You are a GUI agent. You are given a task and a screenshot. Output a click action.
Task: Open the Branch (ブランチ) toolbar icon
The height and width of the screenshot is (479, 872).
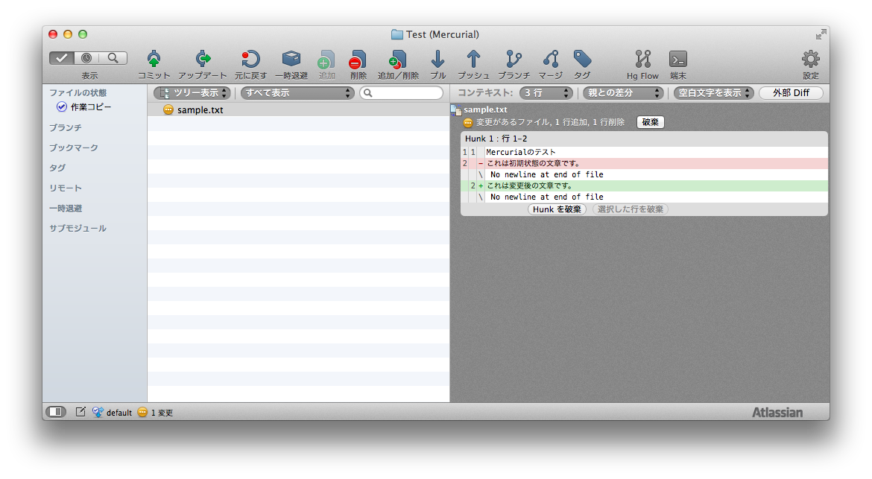pos(514,59)
